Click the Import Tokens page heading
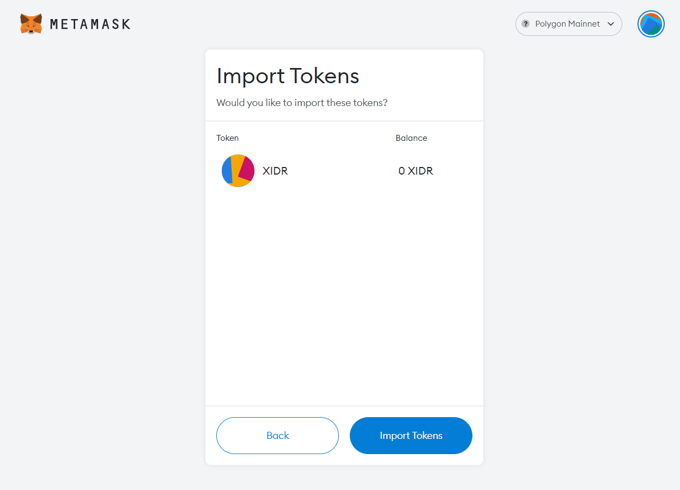 point(288,76)
